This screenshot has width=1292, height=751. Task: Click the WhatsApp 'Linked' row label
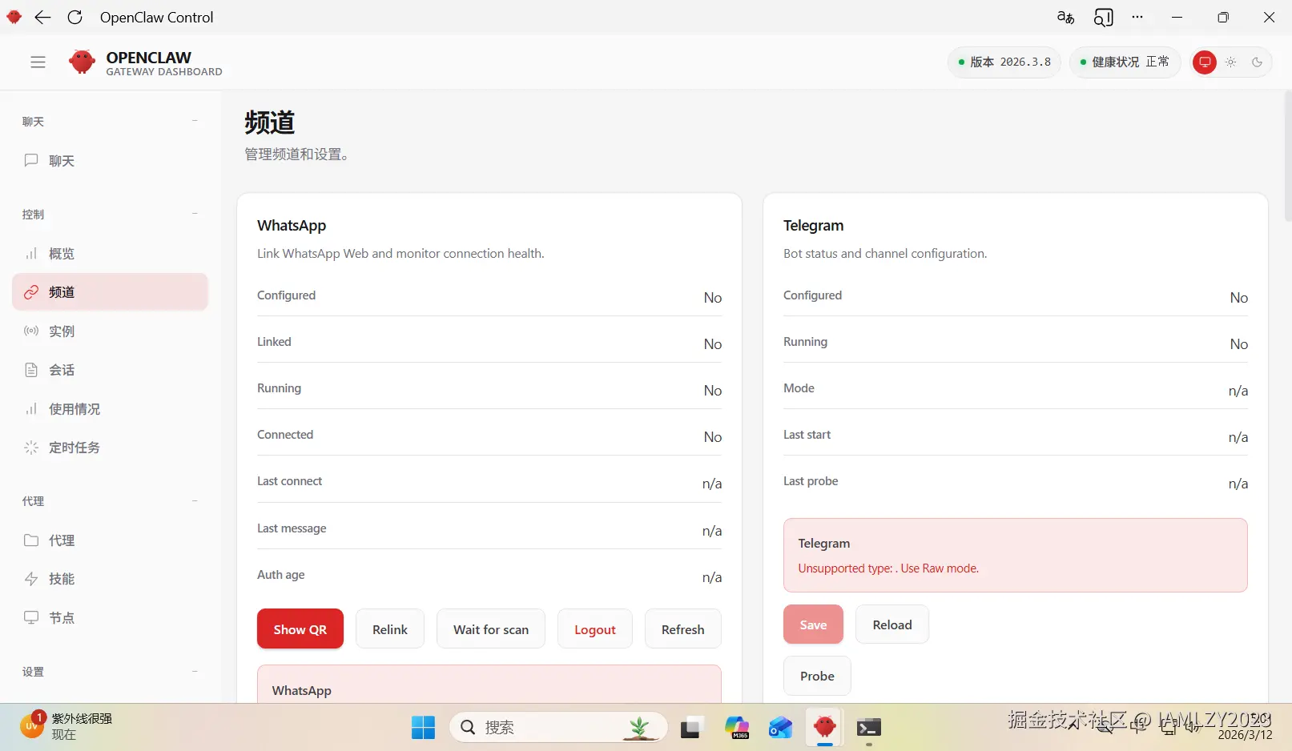click(274, 342)
